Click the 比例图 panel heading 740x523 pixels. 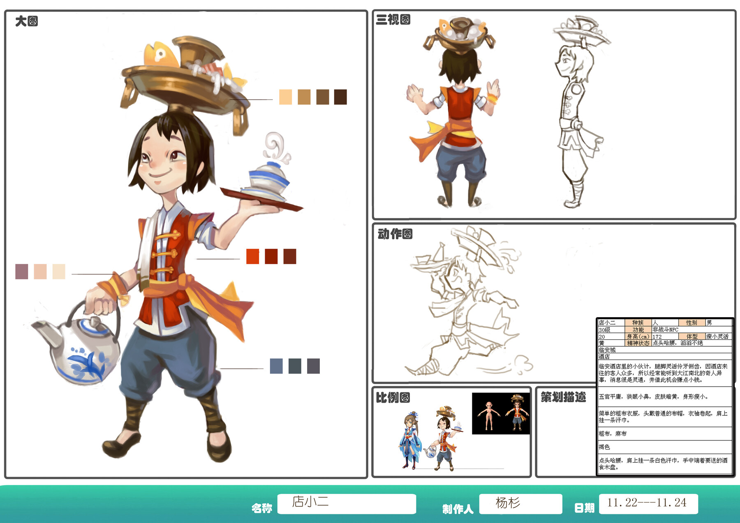click(393, 397)
